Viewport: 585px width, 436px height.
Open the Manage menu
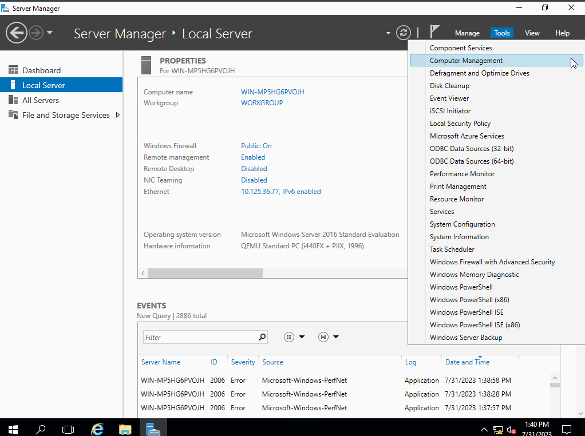click(467, 33)
